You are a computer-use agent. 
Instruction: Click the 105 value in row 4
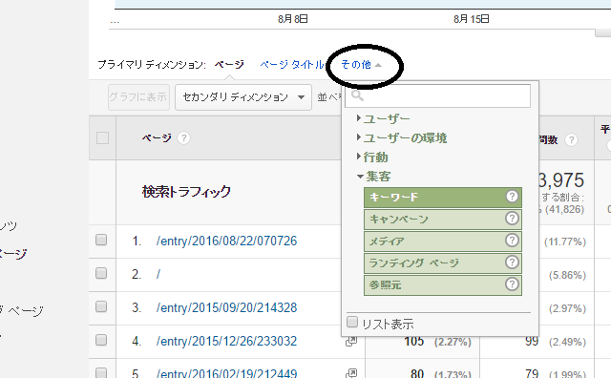413,342
